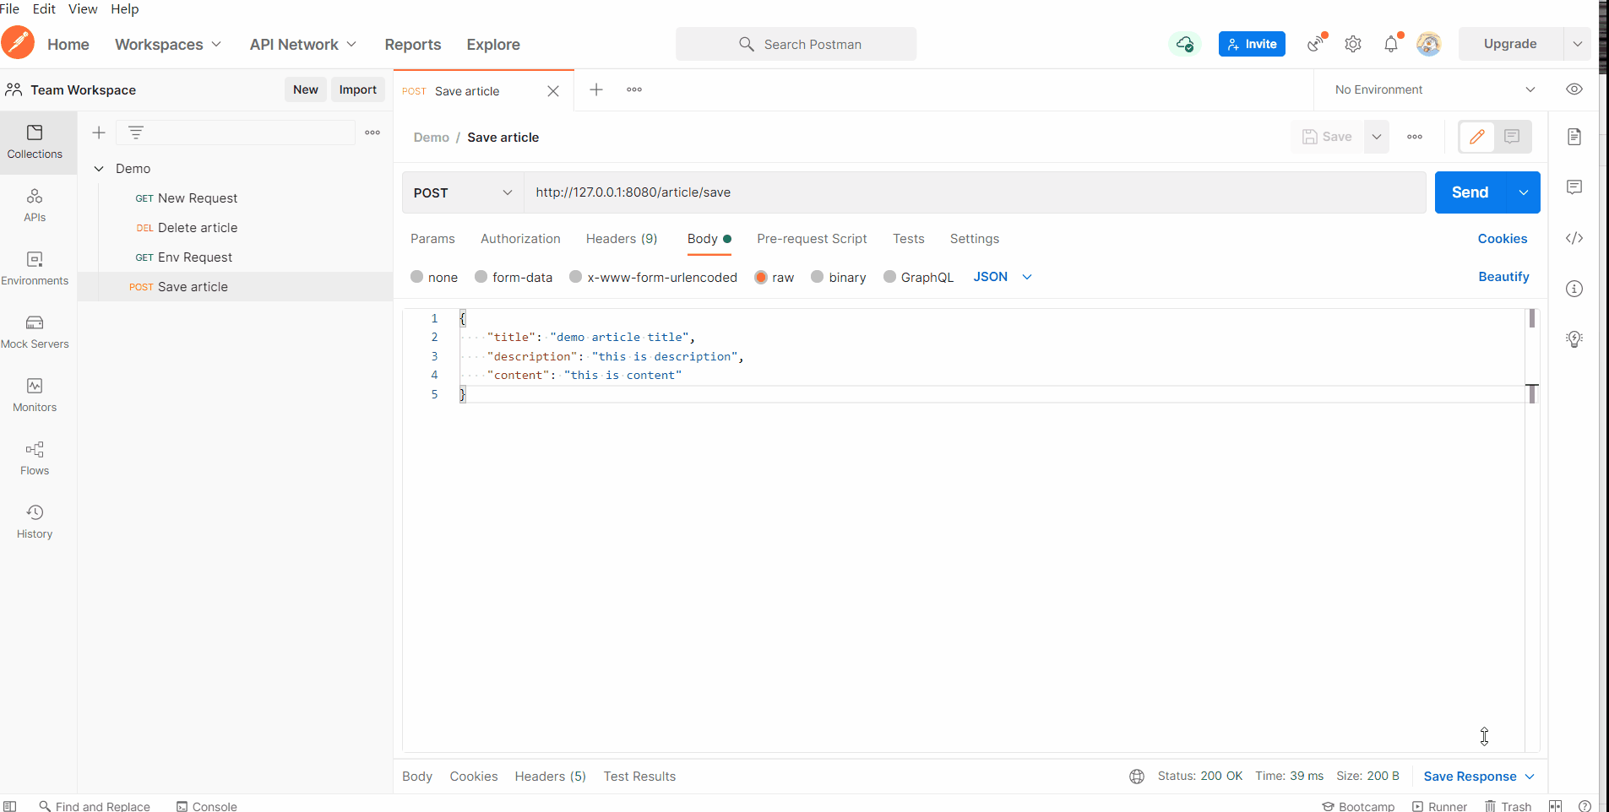
Task: Collapse the Demo collection
Action: point(100,168)
